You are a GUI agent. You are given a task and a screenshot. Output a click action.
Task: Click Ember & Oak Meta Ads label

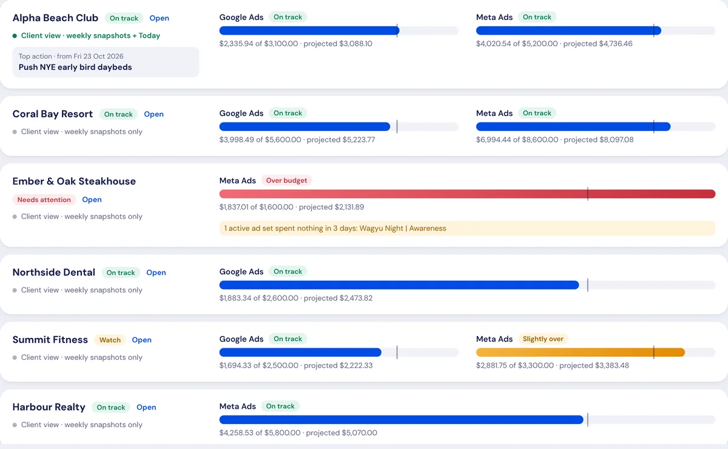coord(238,181)
